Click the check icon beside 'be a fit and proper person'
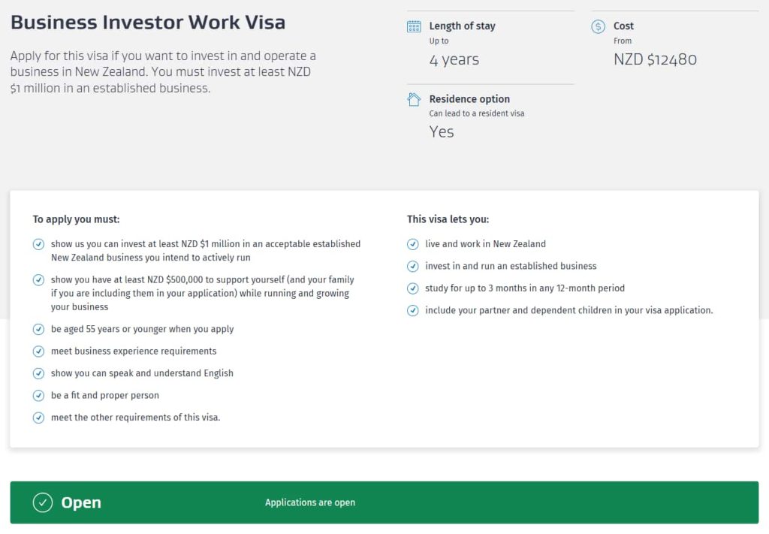The width and height of the screenshot is (769, 534). (x=39, y=396)
